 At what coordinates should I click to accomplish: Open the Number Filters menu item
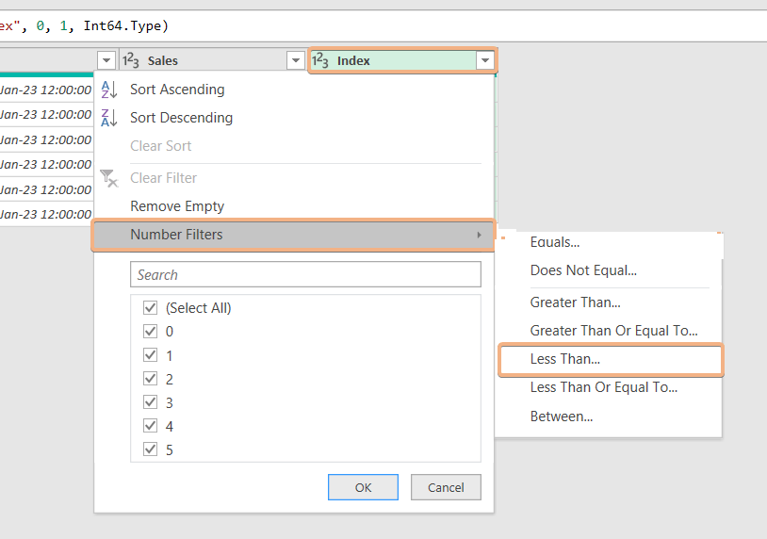click(x=293, y=235)
